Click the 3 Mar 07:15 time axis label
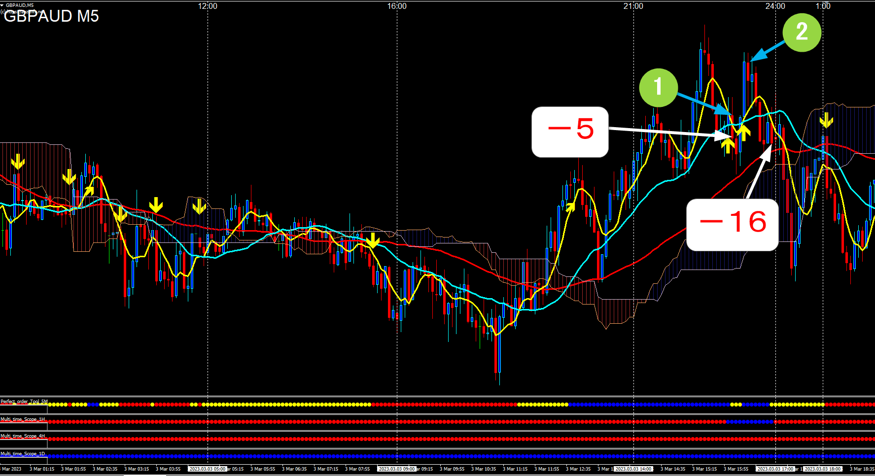Screen dimensions: 875x476 [x=326, y=469]
